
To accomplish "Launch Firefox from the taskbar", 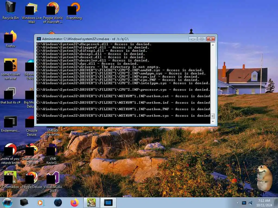I will [x=75, y=203].
